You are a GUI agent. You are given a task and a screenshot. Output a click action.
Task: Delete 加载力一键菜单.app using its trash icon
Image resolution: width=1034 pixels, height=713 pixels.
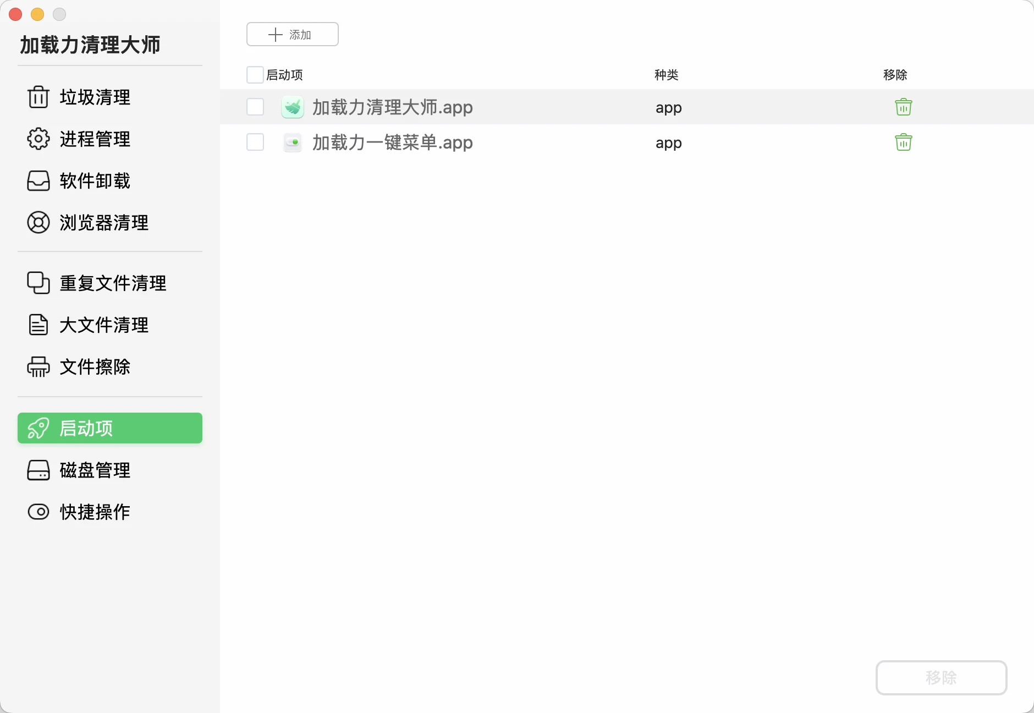point(904,142)
